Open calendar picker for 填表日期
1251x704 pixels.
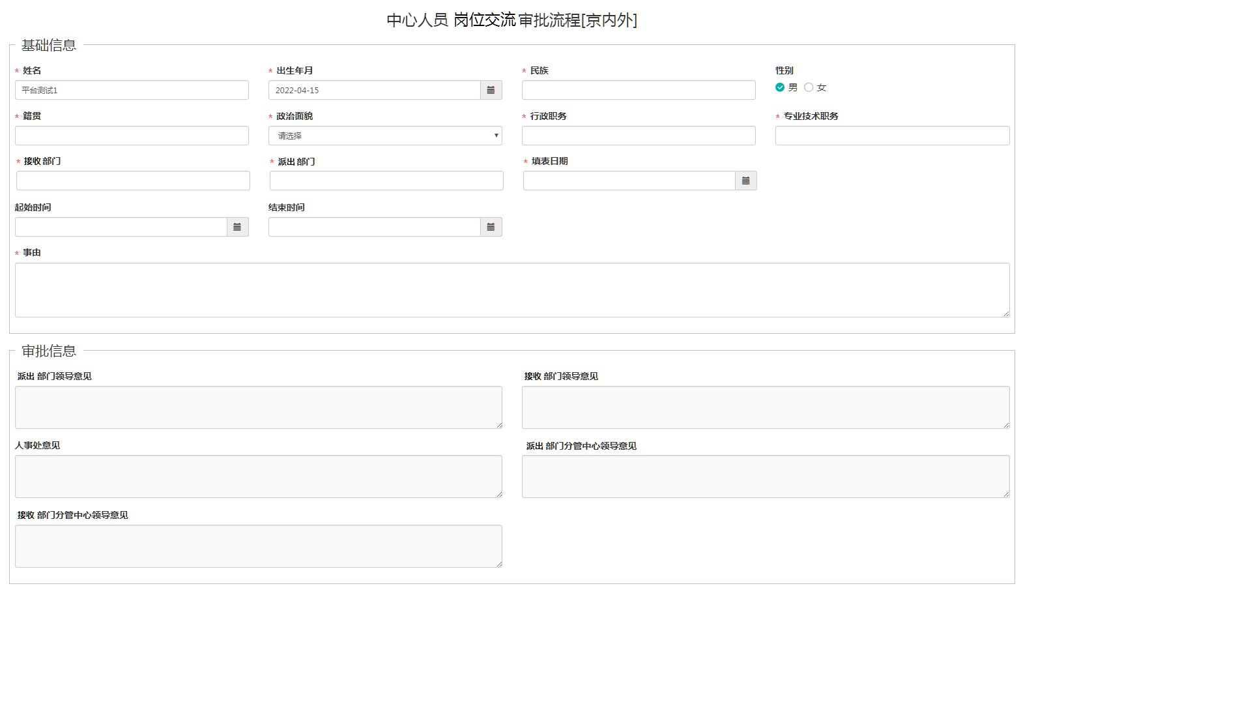point(745,181)
